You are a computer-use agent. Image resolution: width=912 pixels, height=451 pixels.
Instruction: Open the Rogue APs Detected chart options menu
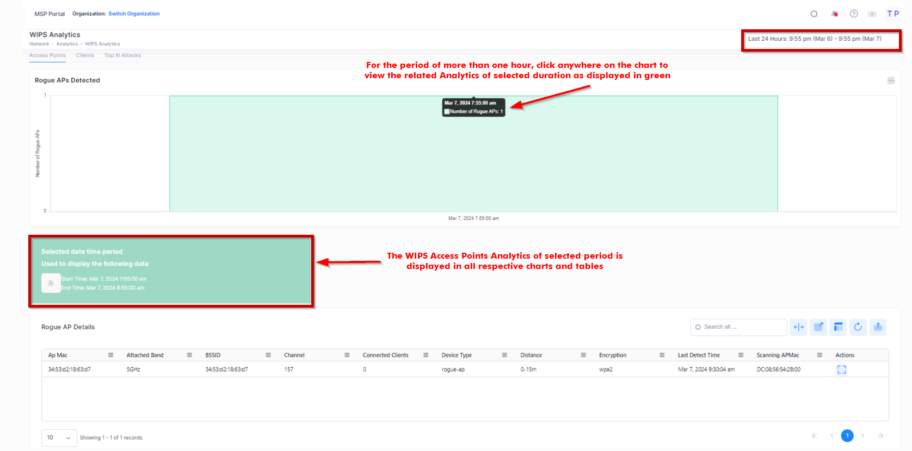tap(891, 80)
